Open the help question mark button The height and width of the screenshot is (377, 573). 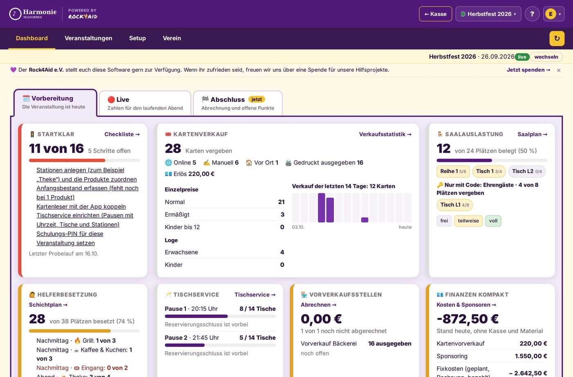[532, 14]
